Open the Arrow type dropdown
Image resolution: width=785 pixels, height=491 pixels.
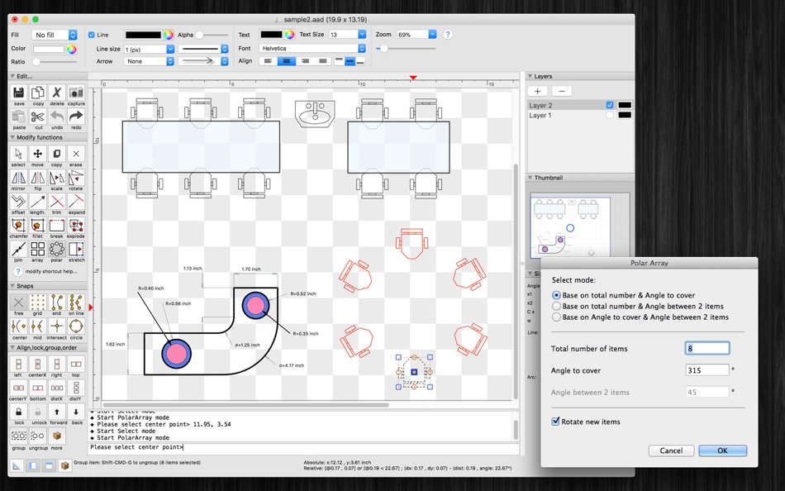[149, 61]
